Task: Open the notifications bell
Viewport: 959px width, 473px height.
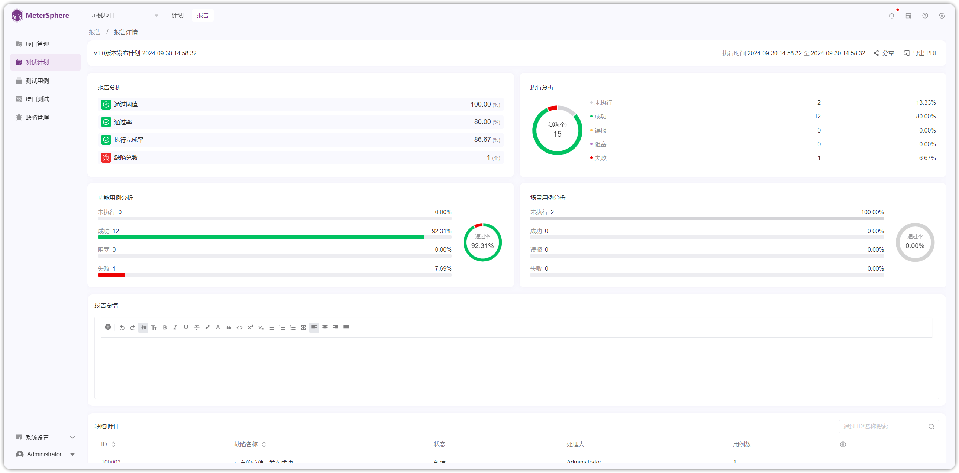Action: (892, 16)
